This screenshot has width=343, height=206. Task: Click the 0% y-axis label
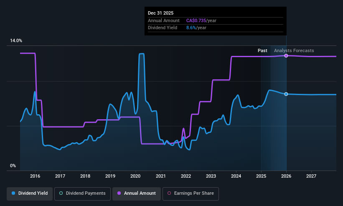[13, 166]
